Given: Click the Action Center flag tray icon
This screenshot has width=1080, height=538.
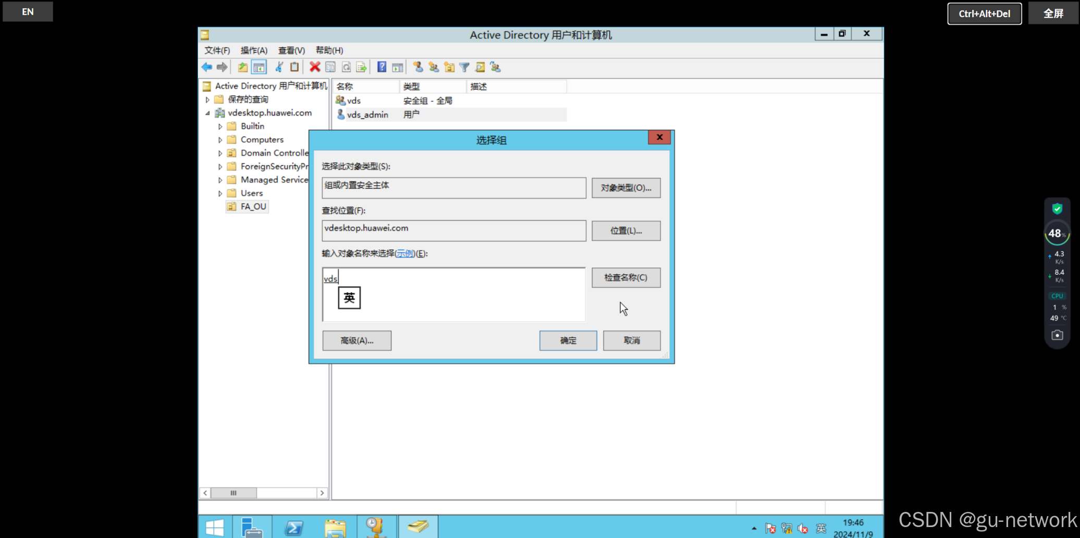Looking at the screenshot, I should click(x=770, y=529).
